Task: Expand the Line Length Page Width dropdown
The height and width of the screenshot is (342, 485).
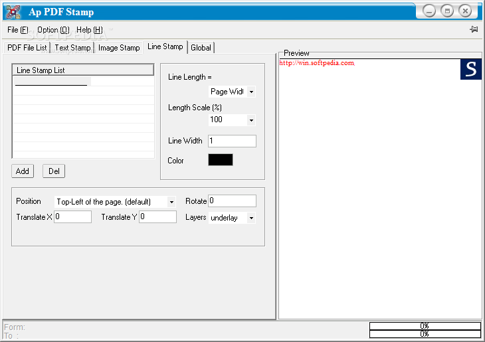Action: pyautogui.click(x=251, y=92)
